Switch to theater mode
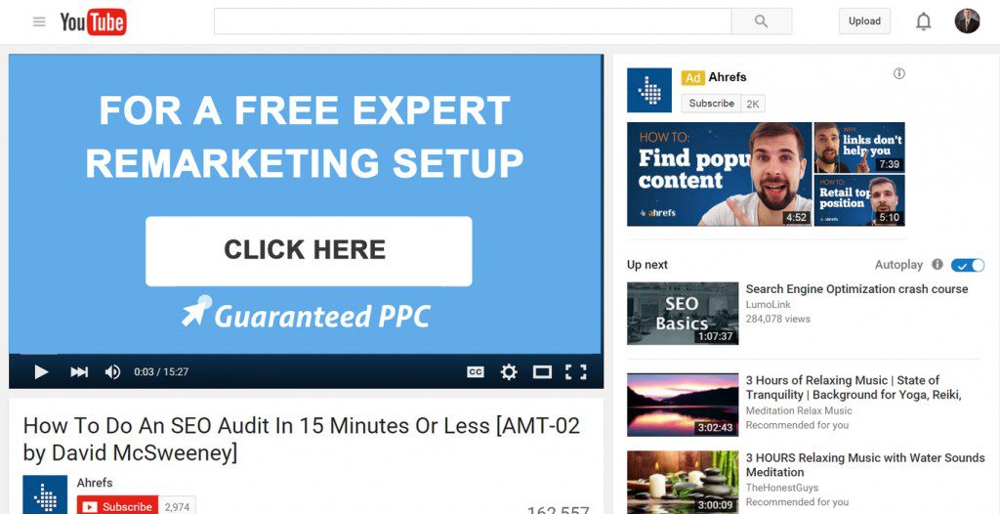1000x514 pixels. tap(542, 371)
